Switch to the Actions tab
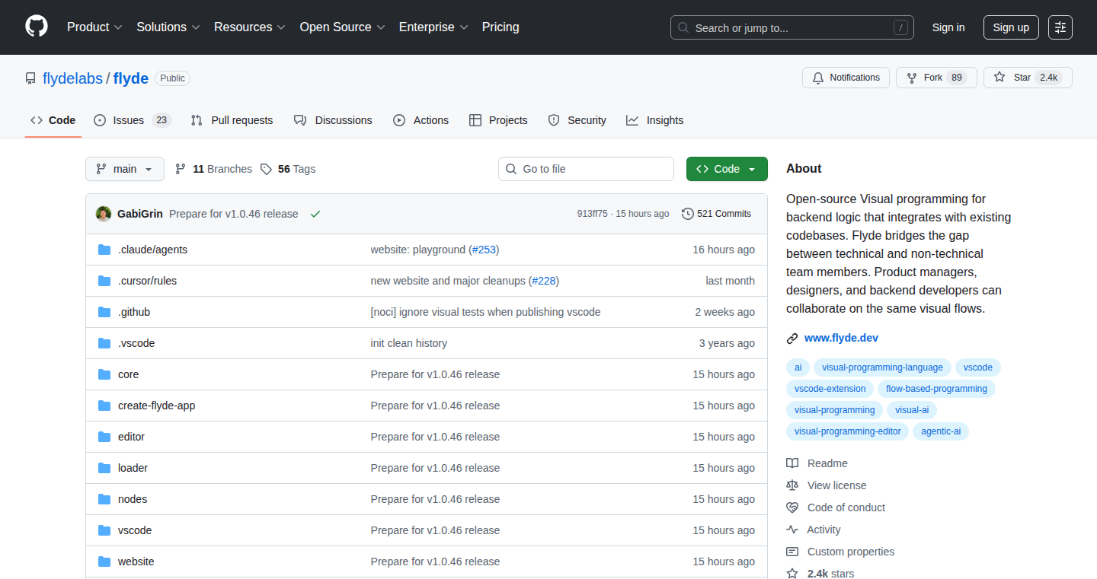This screenshot has height=579, width=1097. (421, 120)
